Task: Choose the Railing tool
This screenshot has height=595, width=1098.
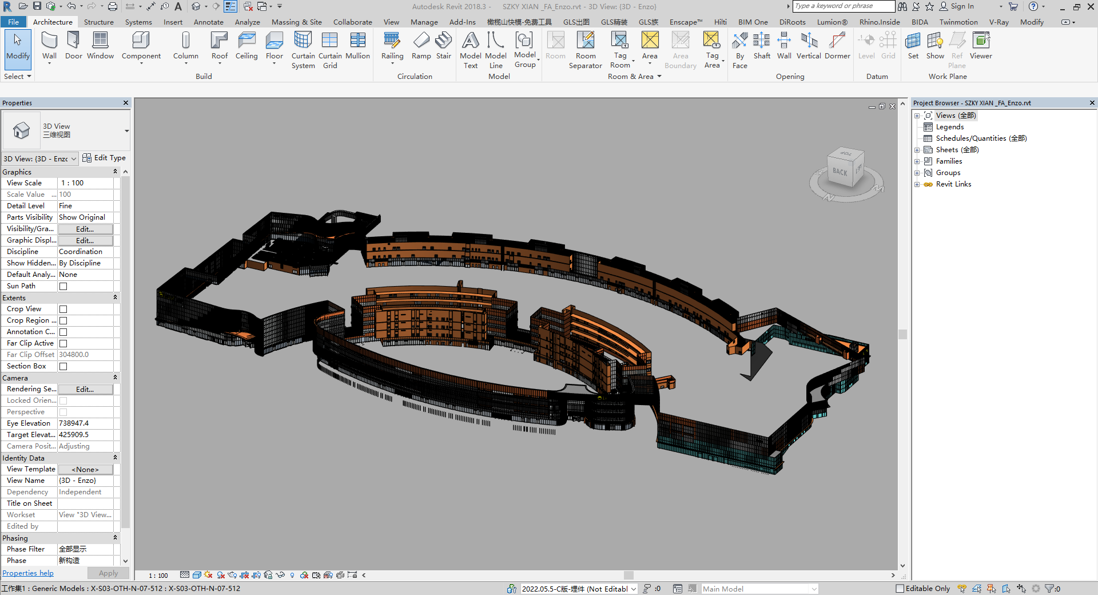Action: pyautogui.click(x=392, y=46)
